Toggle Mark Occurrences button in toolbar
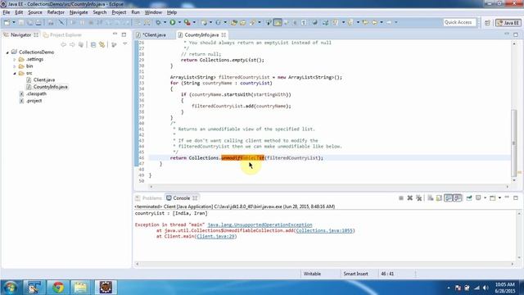The image size is (524, 295). (x=278, y=22)
